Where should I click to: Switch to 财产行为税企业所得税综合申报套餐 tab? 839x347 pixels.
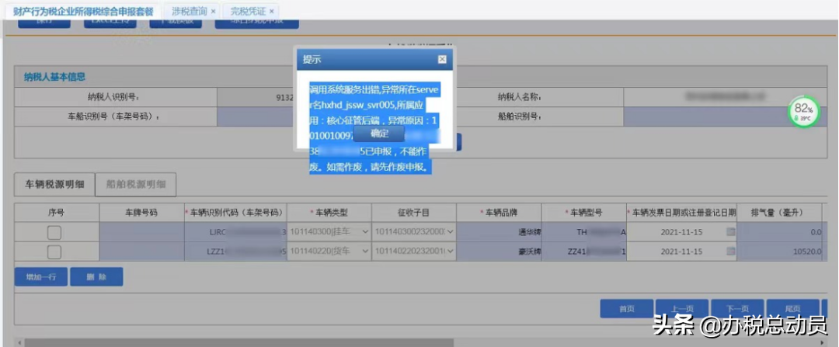(x=83, y=11)
